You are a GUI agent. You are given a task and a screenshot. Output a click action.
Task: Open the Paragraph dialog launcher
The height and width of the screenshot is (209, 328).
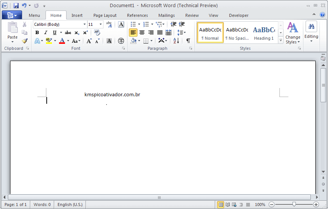(191, 48)
